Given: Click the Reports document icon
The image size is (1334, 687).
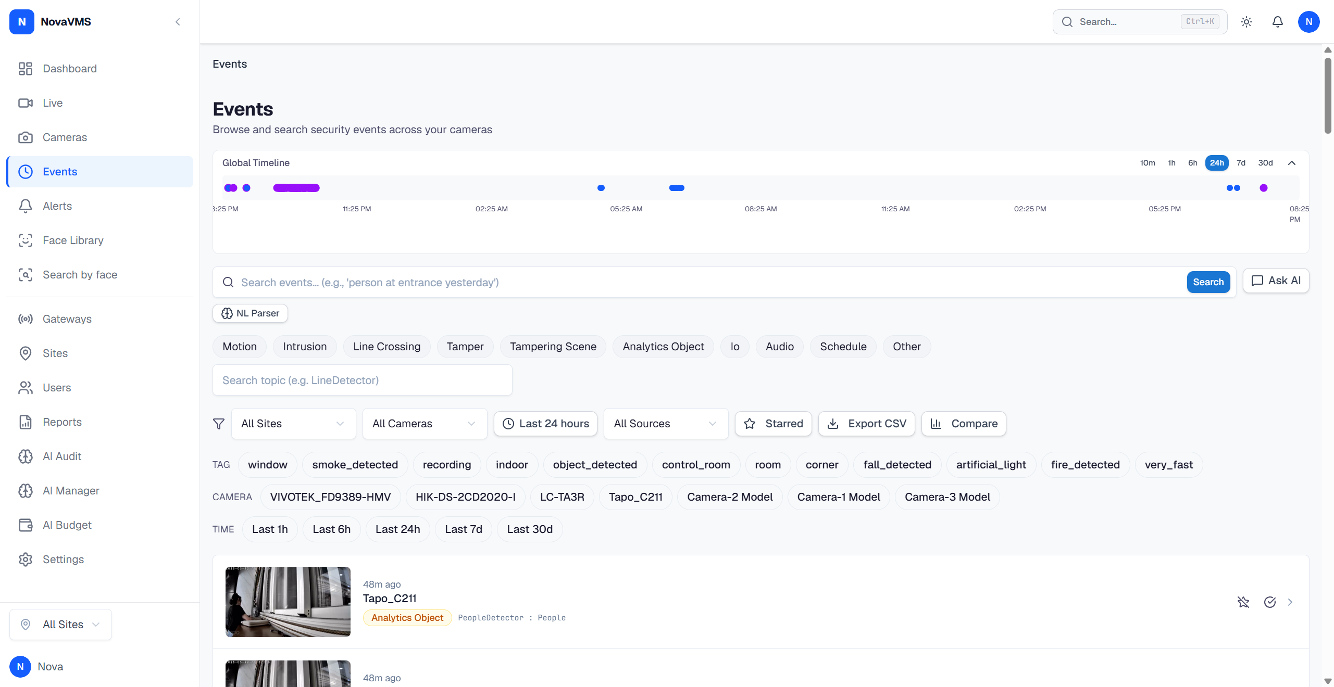Looking at the screenshot, I should click(x=26, y=422).
